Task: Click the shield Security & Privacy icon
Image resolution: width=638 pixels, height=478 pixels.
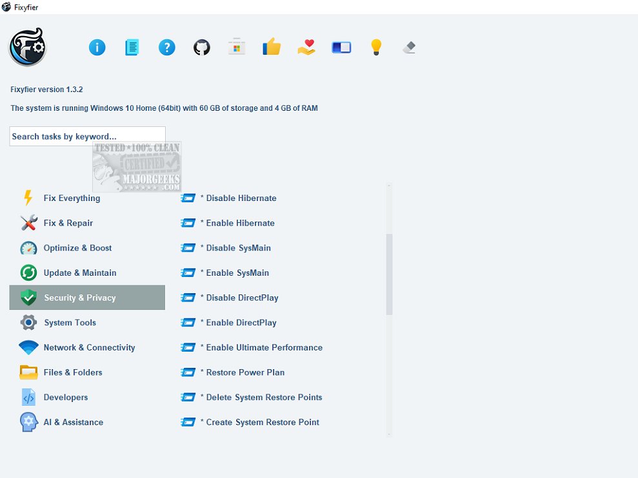Action: point(29,298)
